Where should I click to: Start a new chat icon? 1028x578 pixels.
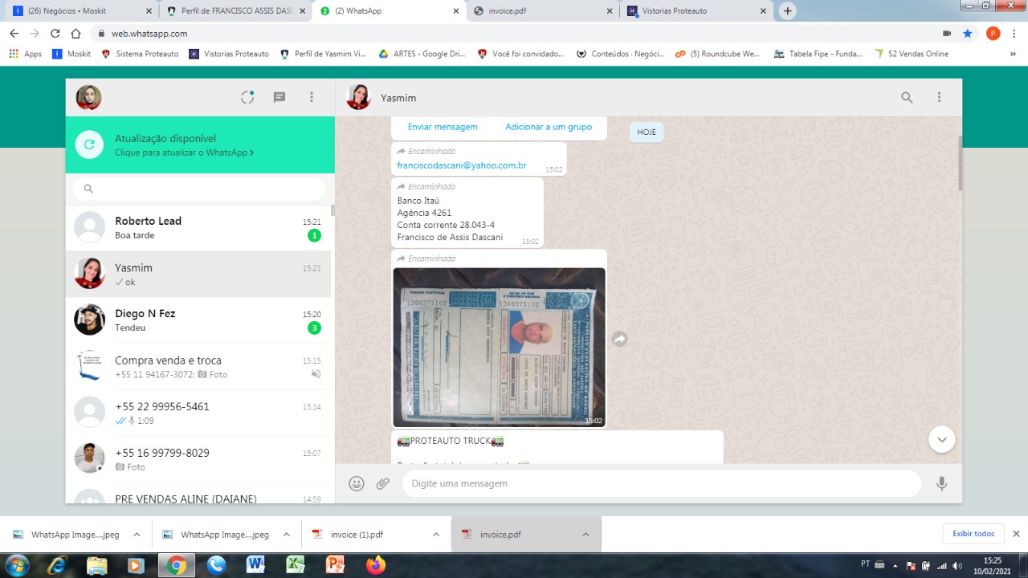coord(279,97)
